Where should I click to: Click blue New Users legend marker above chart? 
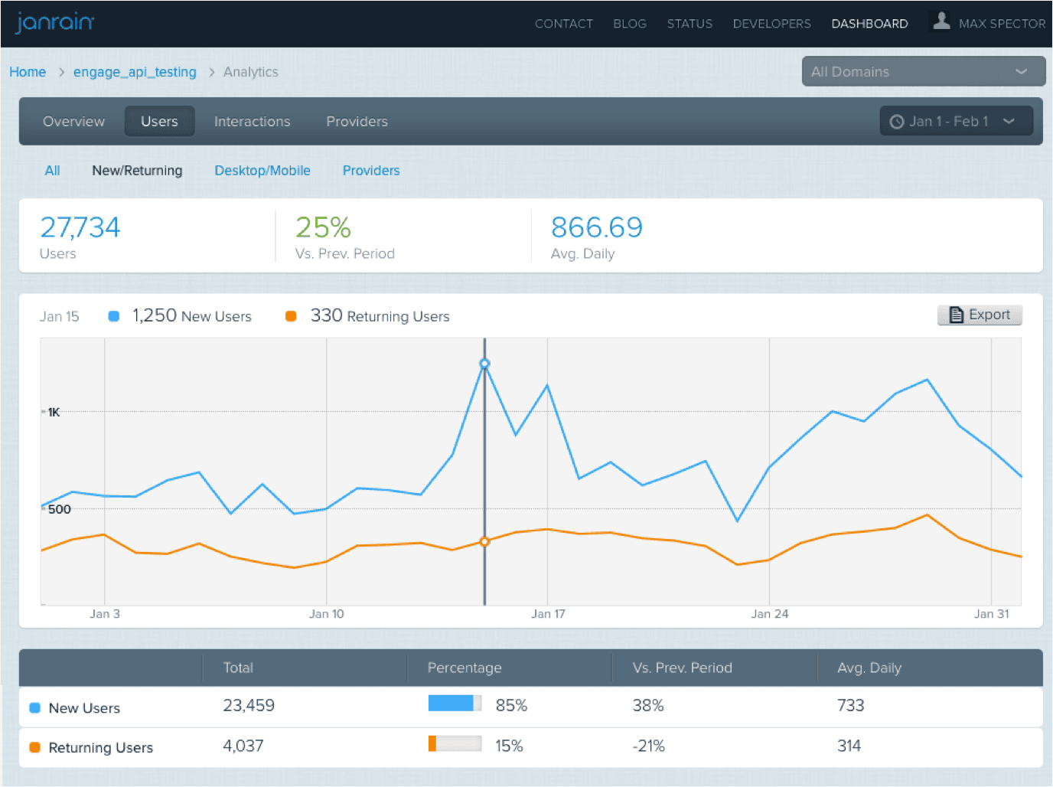click(x=114, y=316)
